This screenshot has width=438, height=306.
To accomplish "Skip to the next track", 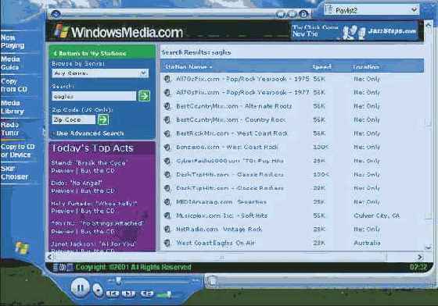I will 129,294.
